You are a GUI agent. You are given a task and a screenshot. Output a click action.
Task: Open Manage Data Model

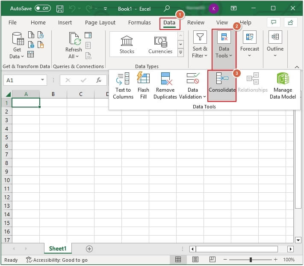283,85
